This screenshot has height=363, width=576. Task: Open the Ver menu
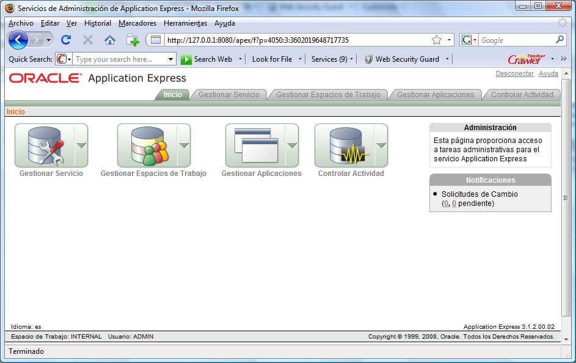71,23
